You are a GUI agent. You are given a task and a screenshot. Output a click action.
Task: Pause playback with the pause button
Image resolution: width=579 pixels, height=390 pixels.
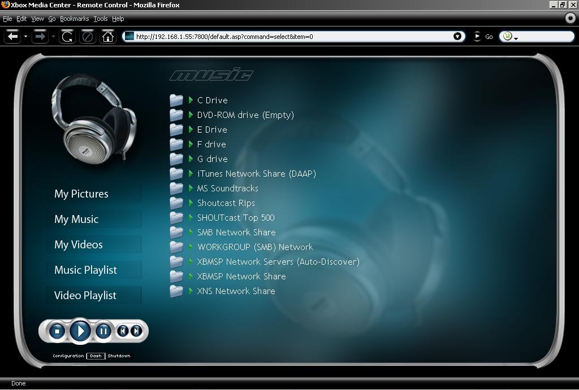pyautogui.click(x=103, y=331)
